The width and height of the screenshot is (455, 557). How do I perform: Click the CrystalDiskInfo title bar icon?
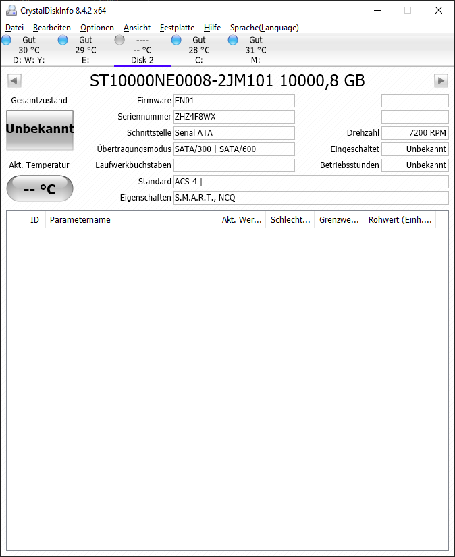click(x=11, y=10)
